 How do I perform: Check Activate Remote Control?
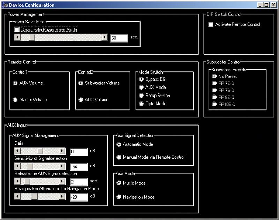(x=211, y=24)
